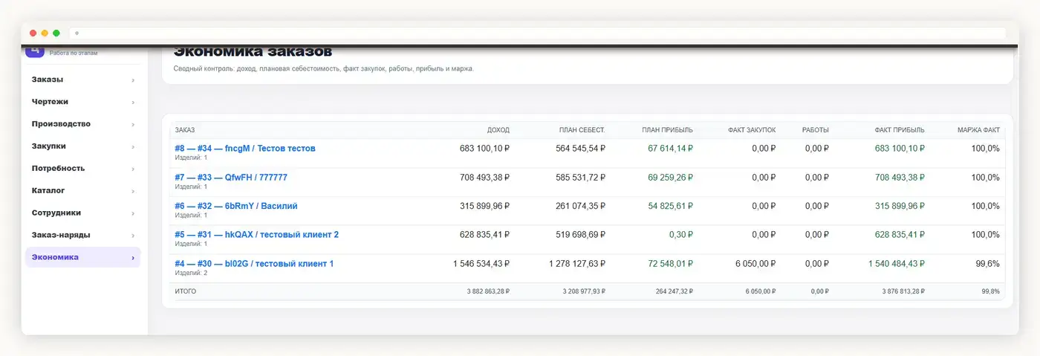Go to the Заказ-наряды section
This screenshot has width=1040, height=356.
coord(82,235)
